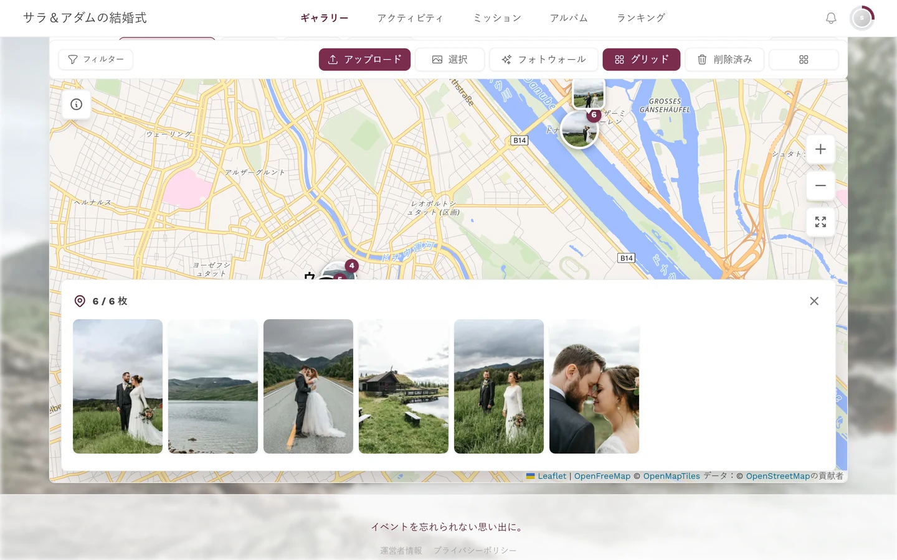Open the プライバシーポリシー footer link
The height and width of the screenshot is (560, 897).
[475, 551]
